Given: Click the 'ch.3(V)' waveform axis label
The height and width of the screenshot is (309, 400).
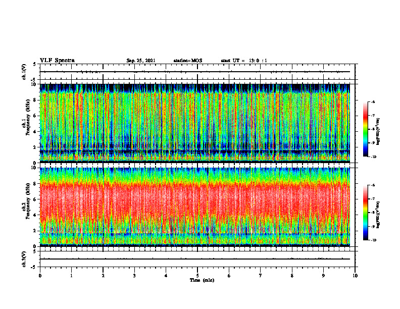Looking at the screenshot, I should (x=24, y=259).
